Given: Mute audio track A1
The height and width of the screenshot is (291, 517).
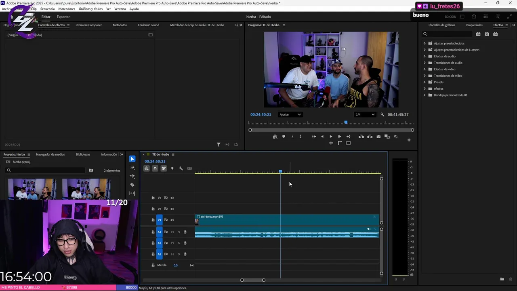Looking at the screenshot, I should click(172, 232).
